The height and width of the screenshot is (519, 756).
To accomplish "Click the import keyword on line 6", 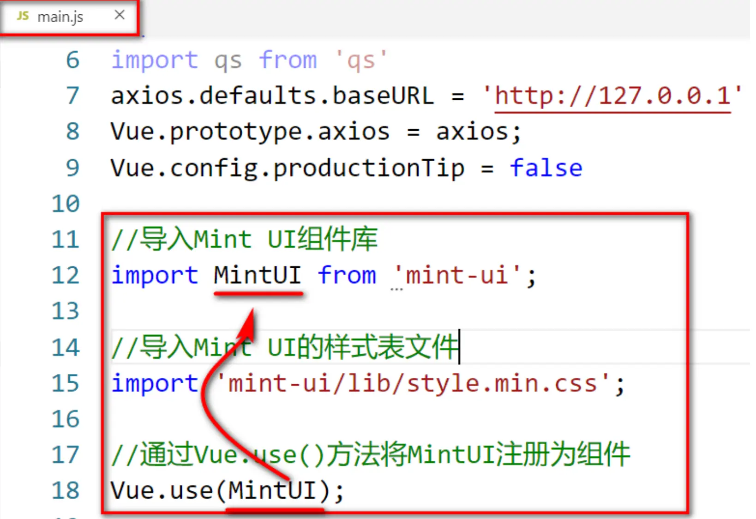I will (155, 60).
